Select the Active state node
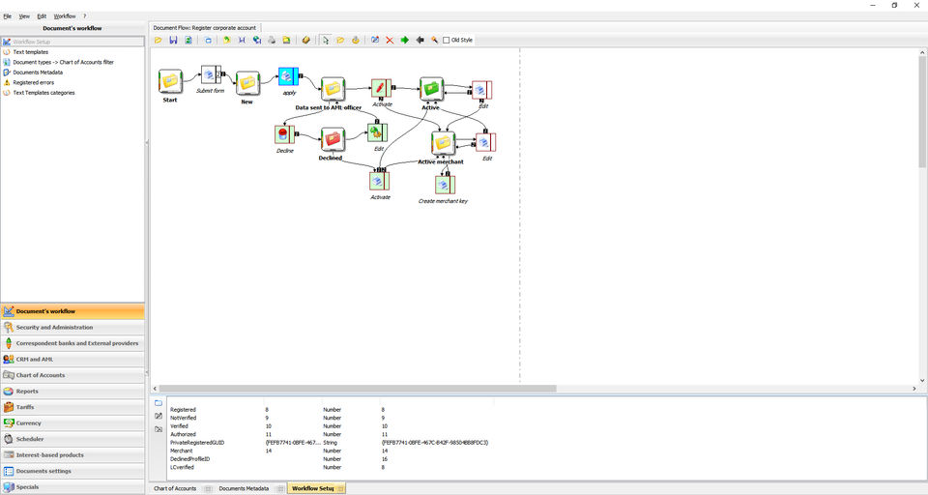This screenshot has width=928, height=495. [x=431, y=89]
